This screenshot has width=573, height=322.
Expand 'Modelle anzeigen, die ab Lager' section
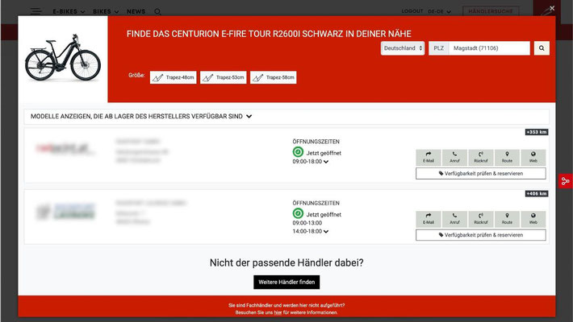click(286, 117)
